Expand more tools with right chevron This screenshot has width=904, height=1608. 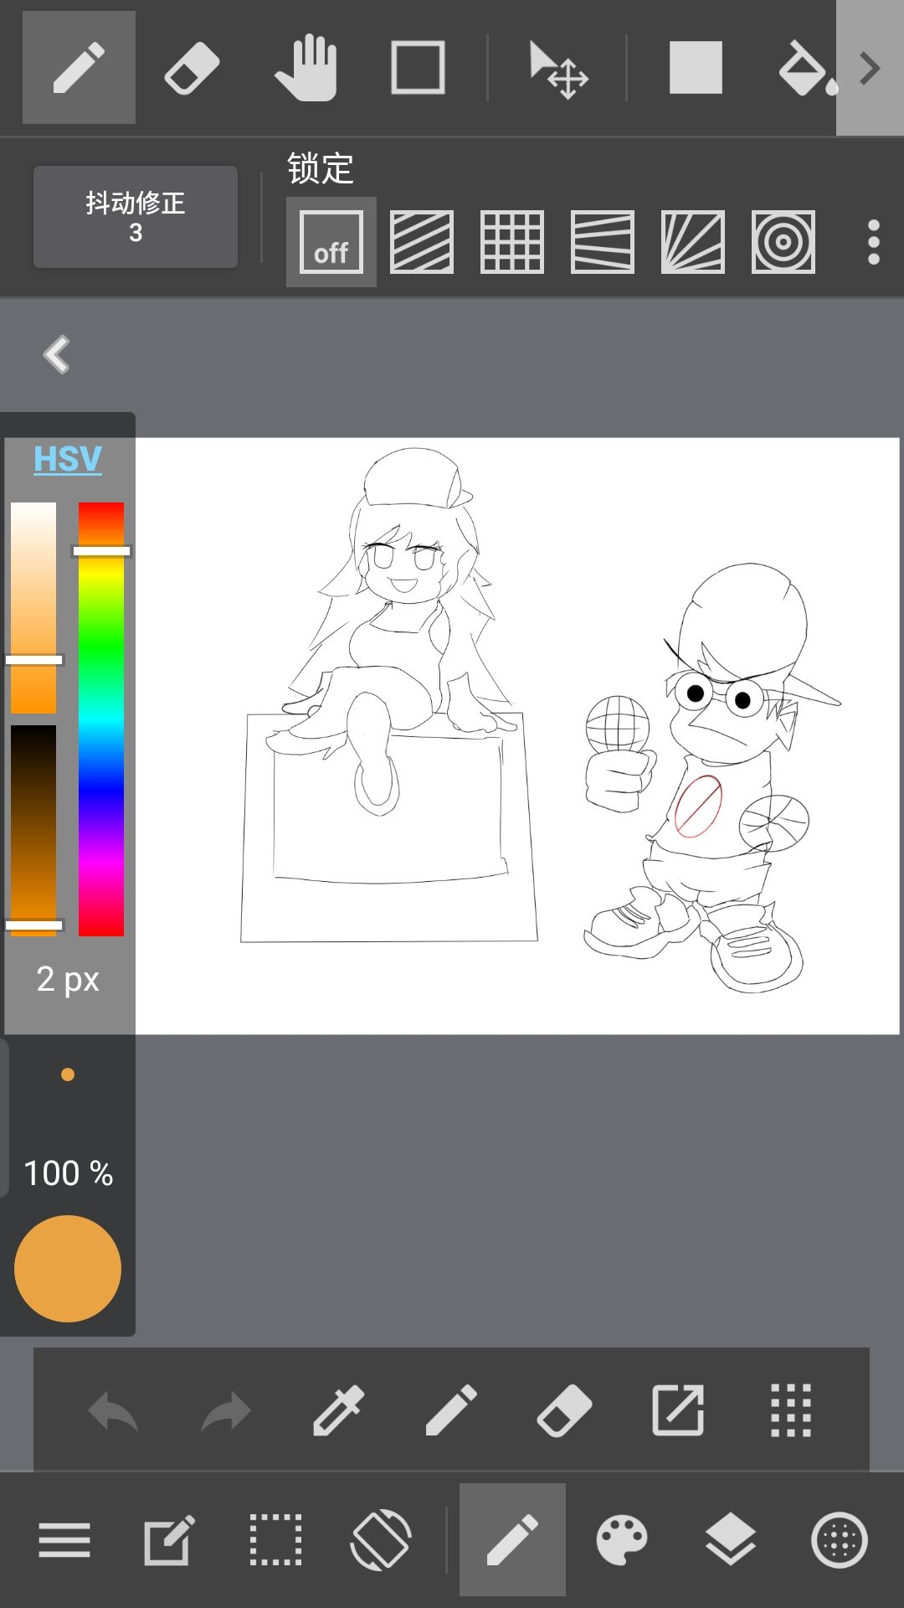(x=870, y=68)
